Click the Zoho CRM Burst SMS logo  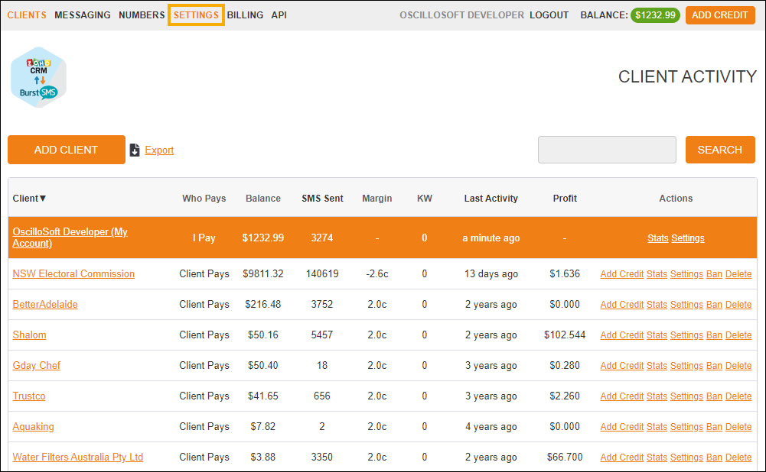38,77
